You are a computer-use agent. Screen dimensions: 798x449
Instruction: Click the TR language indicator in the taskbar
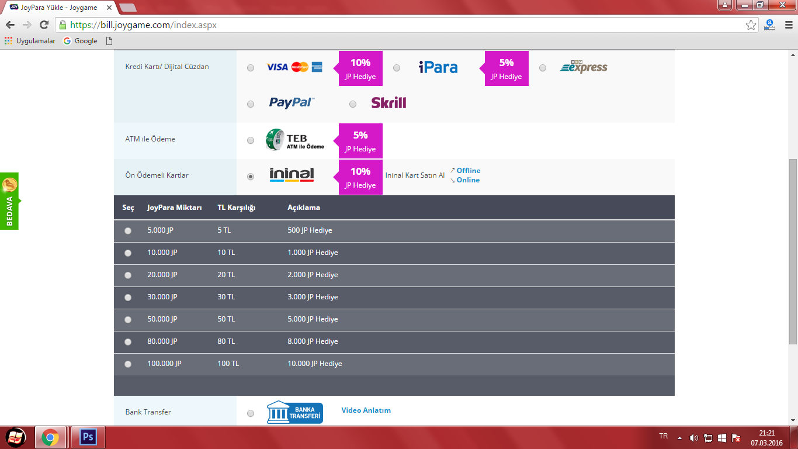coord(663,436)
